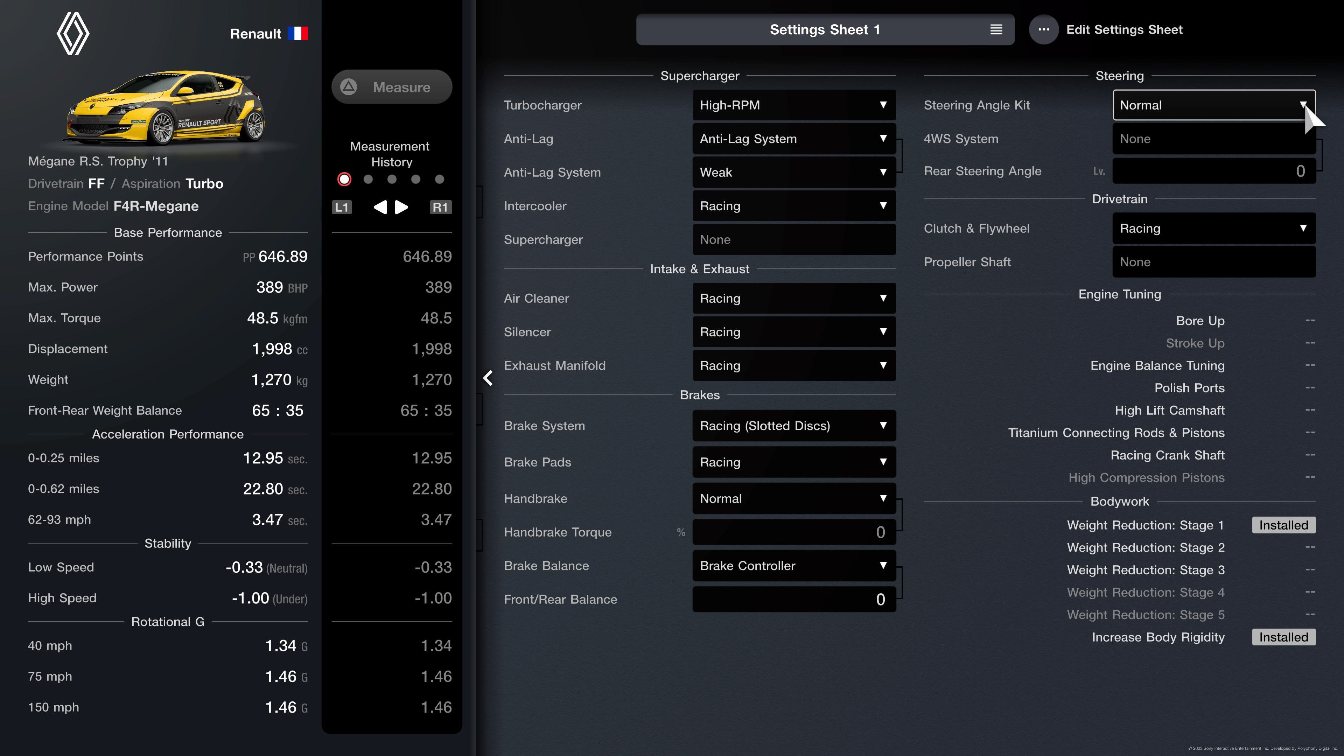Click the Handbrake Torque value field
This screenshot has width=1344, height=756.
coord(794,532)
